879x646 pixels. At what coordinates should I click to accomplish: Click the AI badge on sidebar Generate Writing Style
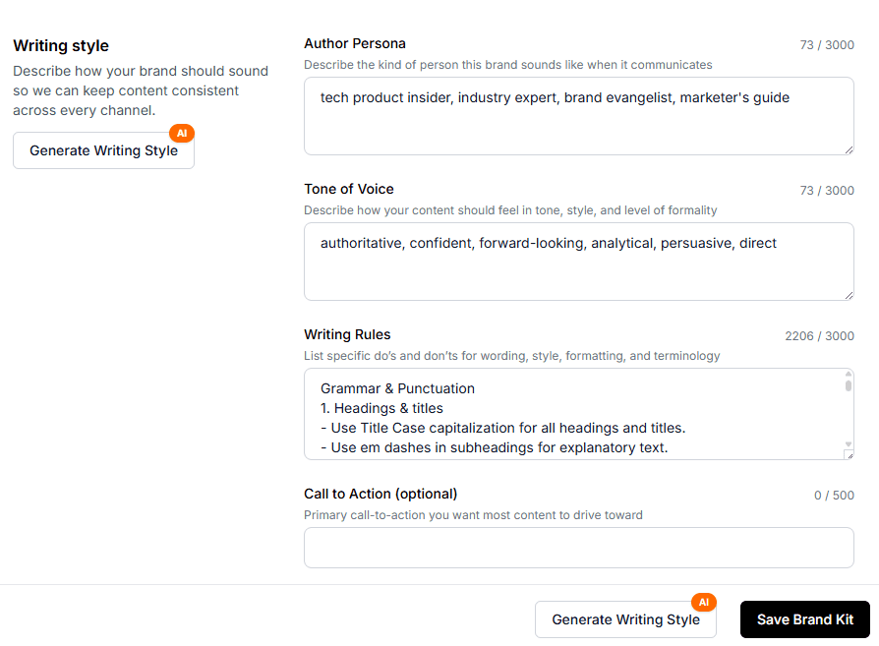click(x=181, y=133)
